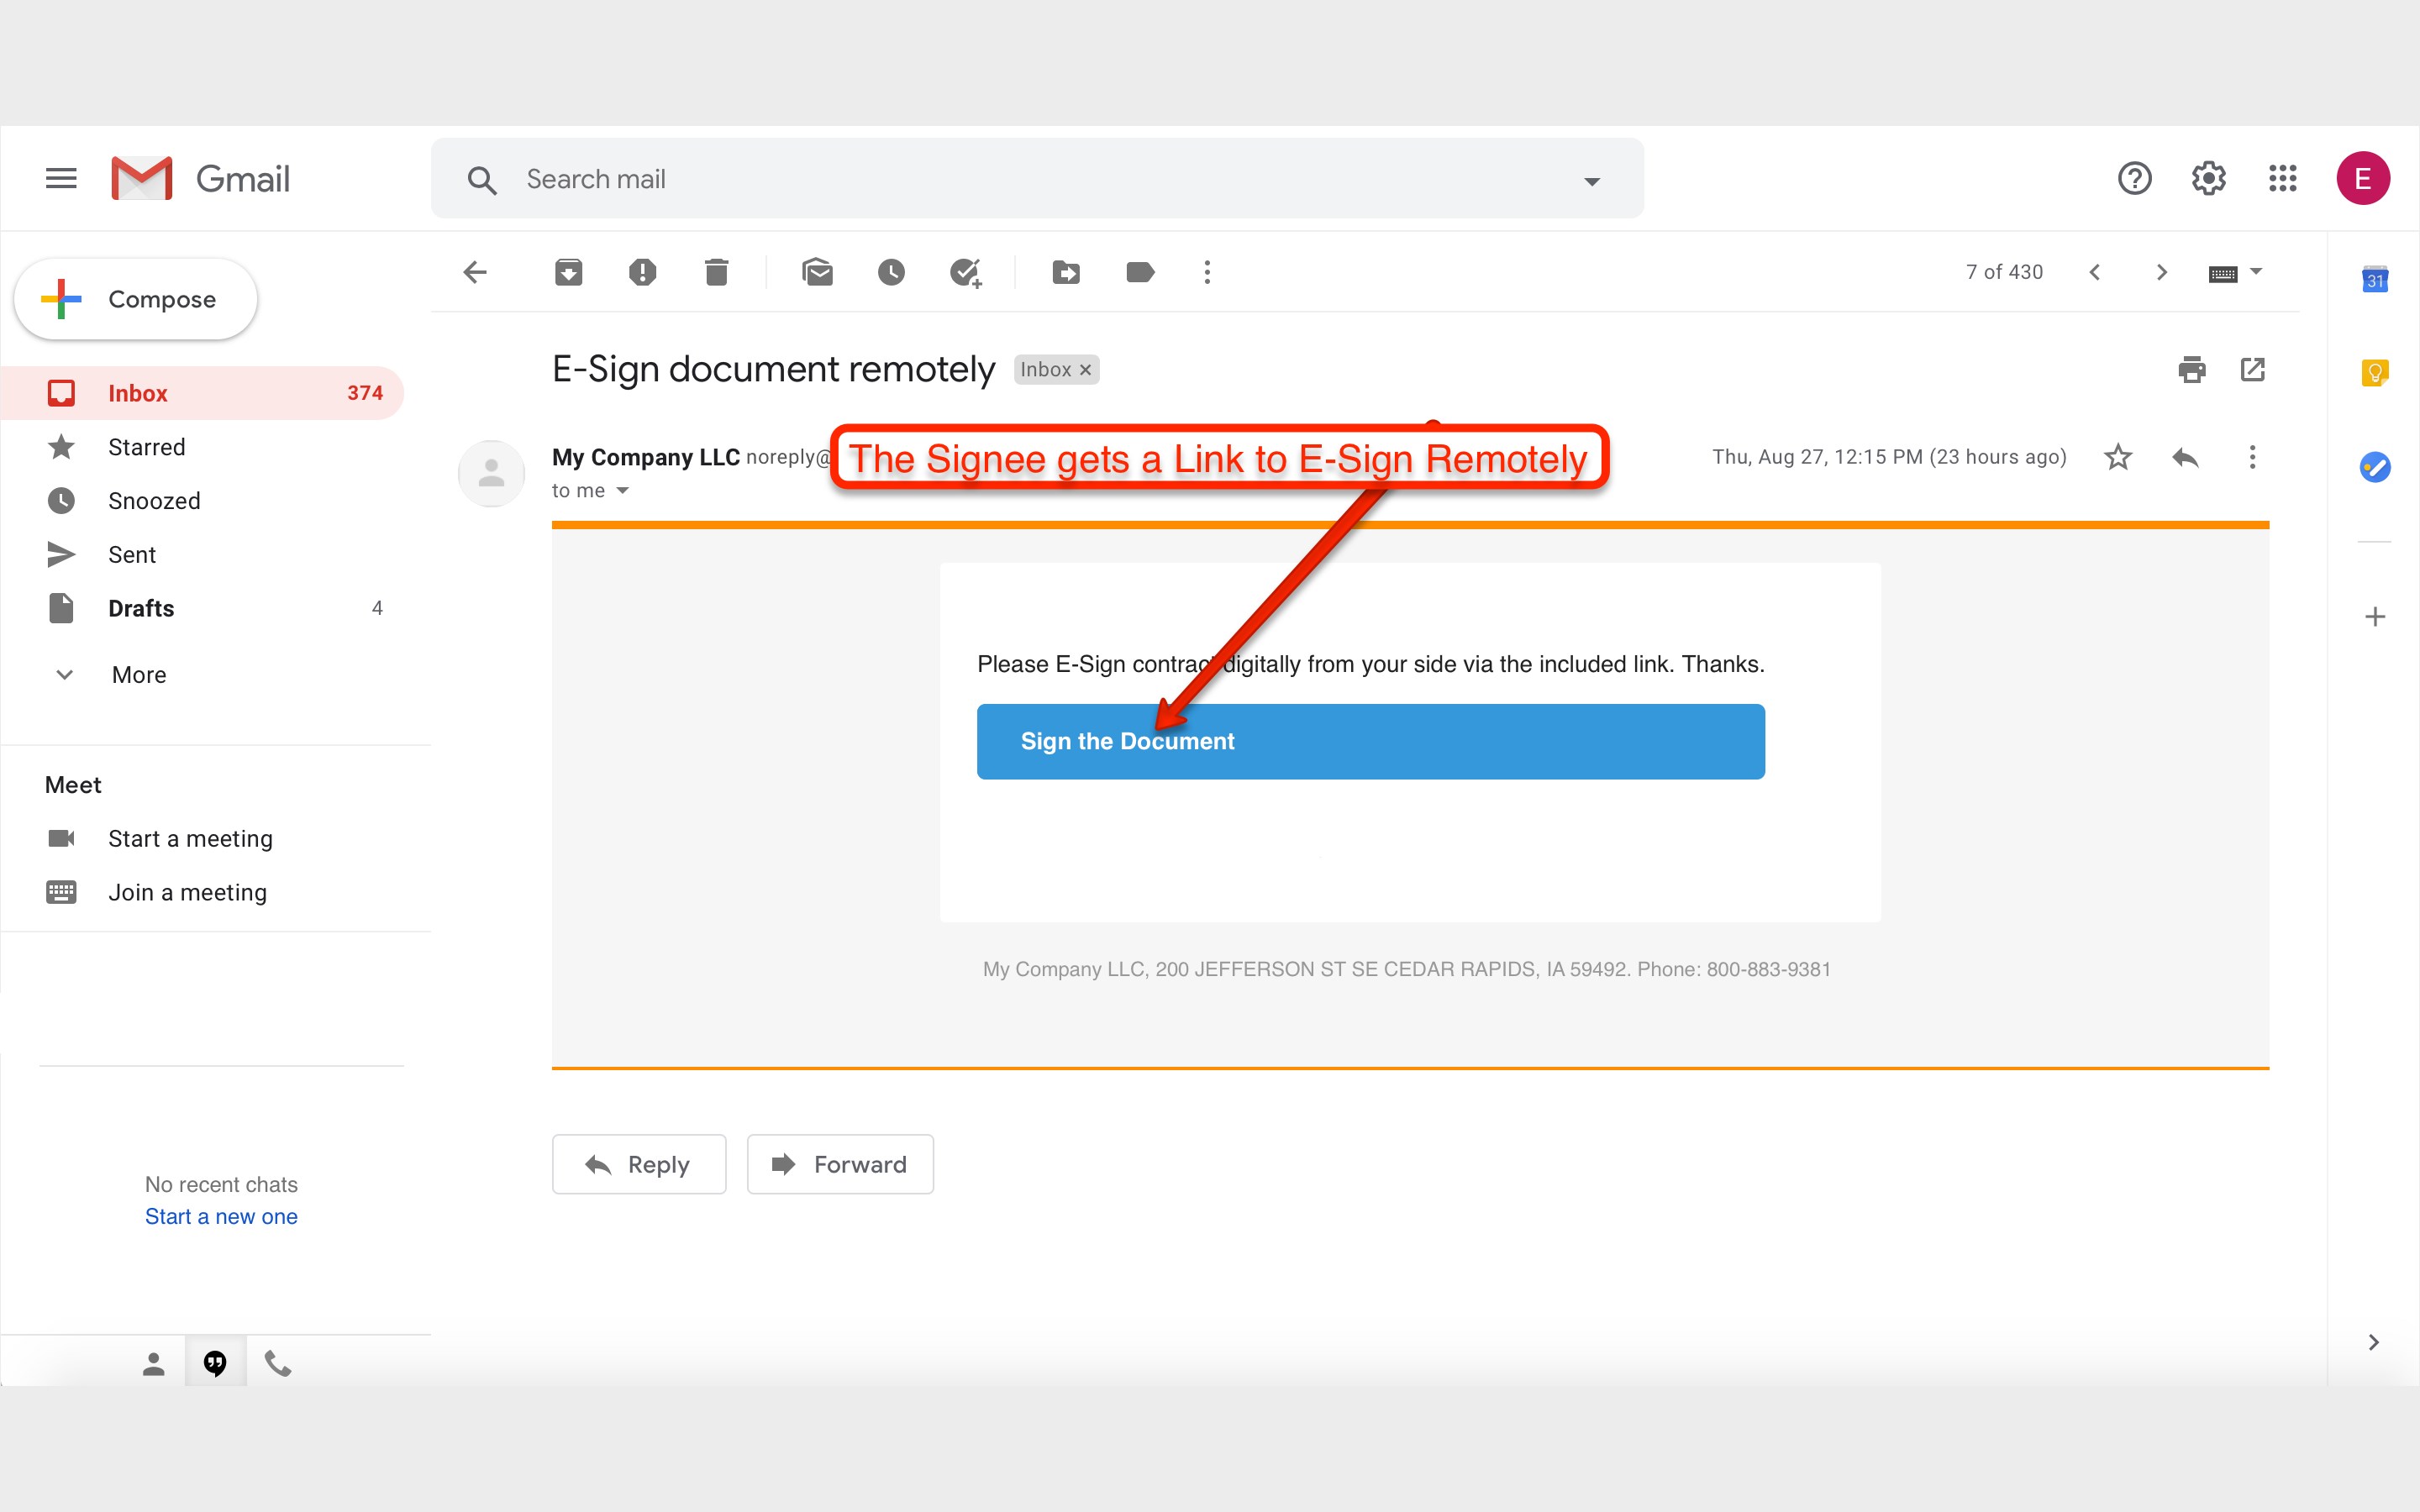Mark the email as unread
The width and height of the screenshot is (2420, 1512).
coord(817,272)
